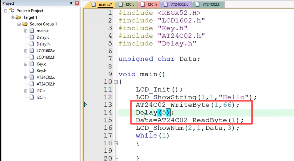Click the #include <REGX52.H> line
294x161 pixels.
[160, 13]
